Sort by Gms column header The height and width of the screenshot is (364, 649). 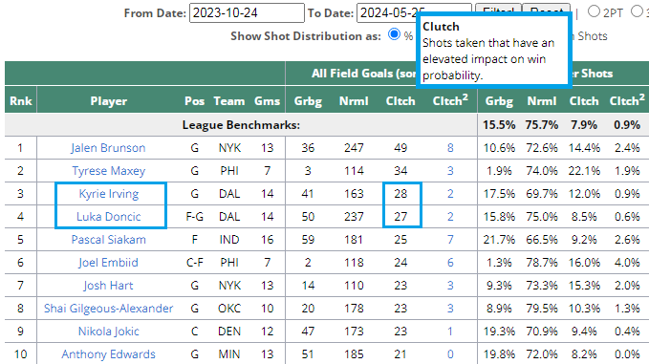tap(267, 101)
